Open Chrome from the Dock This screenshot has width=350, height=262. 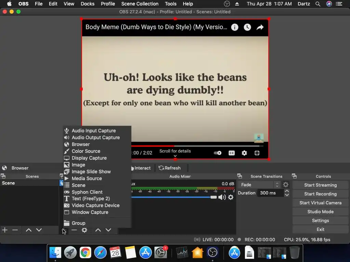(x=85, y=252)
